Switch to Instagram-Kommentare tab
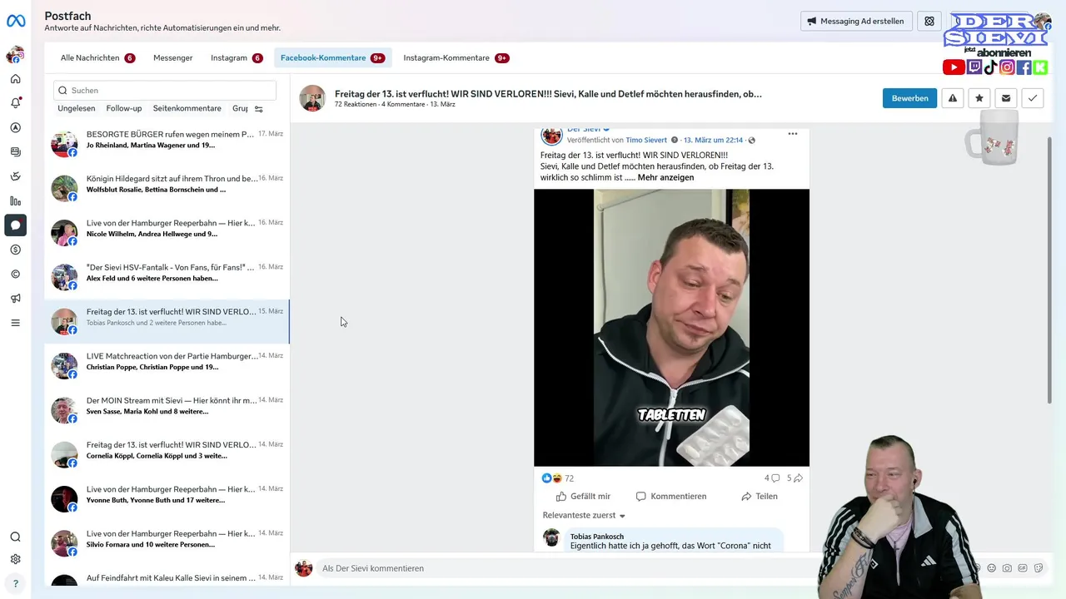Viewport: 1066px width, 599px height. 456,58
